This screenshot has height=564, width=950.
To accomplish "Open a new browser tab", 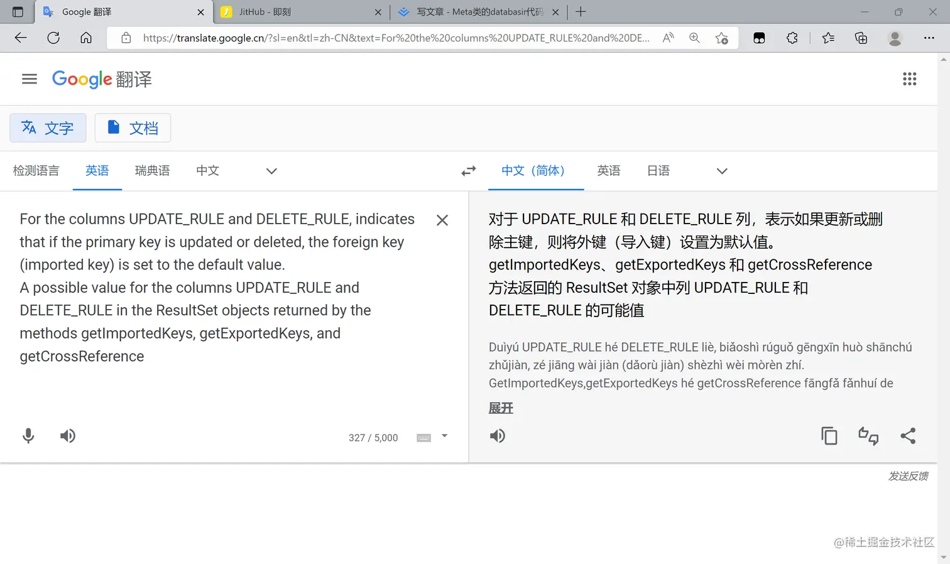I will (x=581, y=12).
